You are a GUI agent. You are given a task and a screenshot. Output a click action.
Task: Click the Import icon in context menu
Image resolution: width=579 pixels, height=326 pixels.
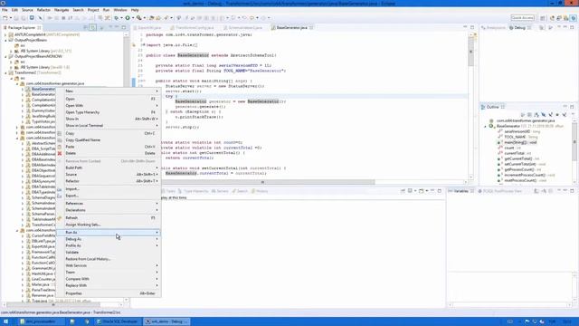(60, 189)
